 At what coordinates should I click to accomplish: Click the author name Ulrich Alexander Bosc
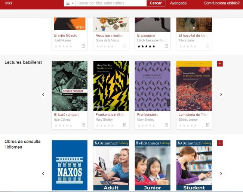152,40
